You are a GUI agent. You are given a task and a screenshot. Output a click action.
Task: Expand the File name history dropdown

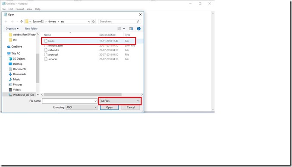[95, 101]
